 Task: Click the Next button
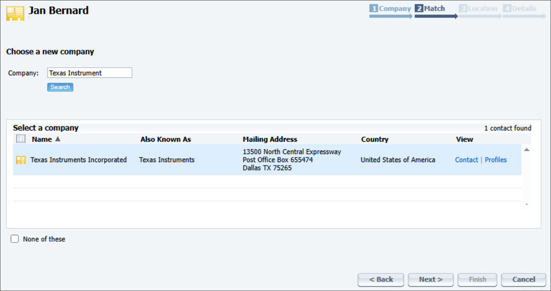tap(431, 280)
